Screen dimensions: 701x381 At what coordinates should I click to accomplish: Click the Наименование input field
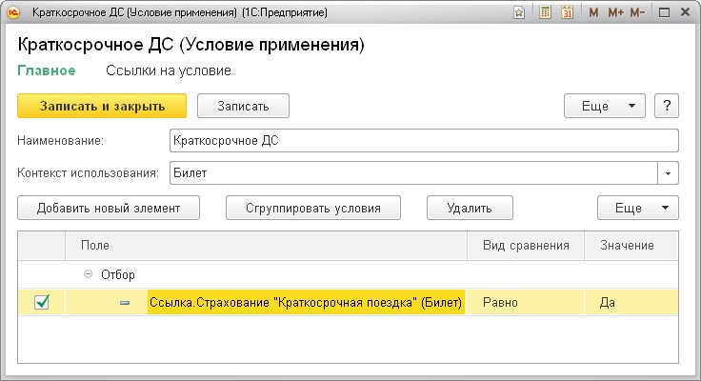422,141
